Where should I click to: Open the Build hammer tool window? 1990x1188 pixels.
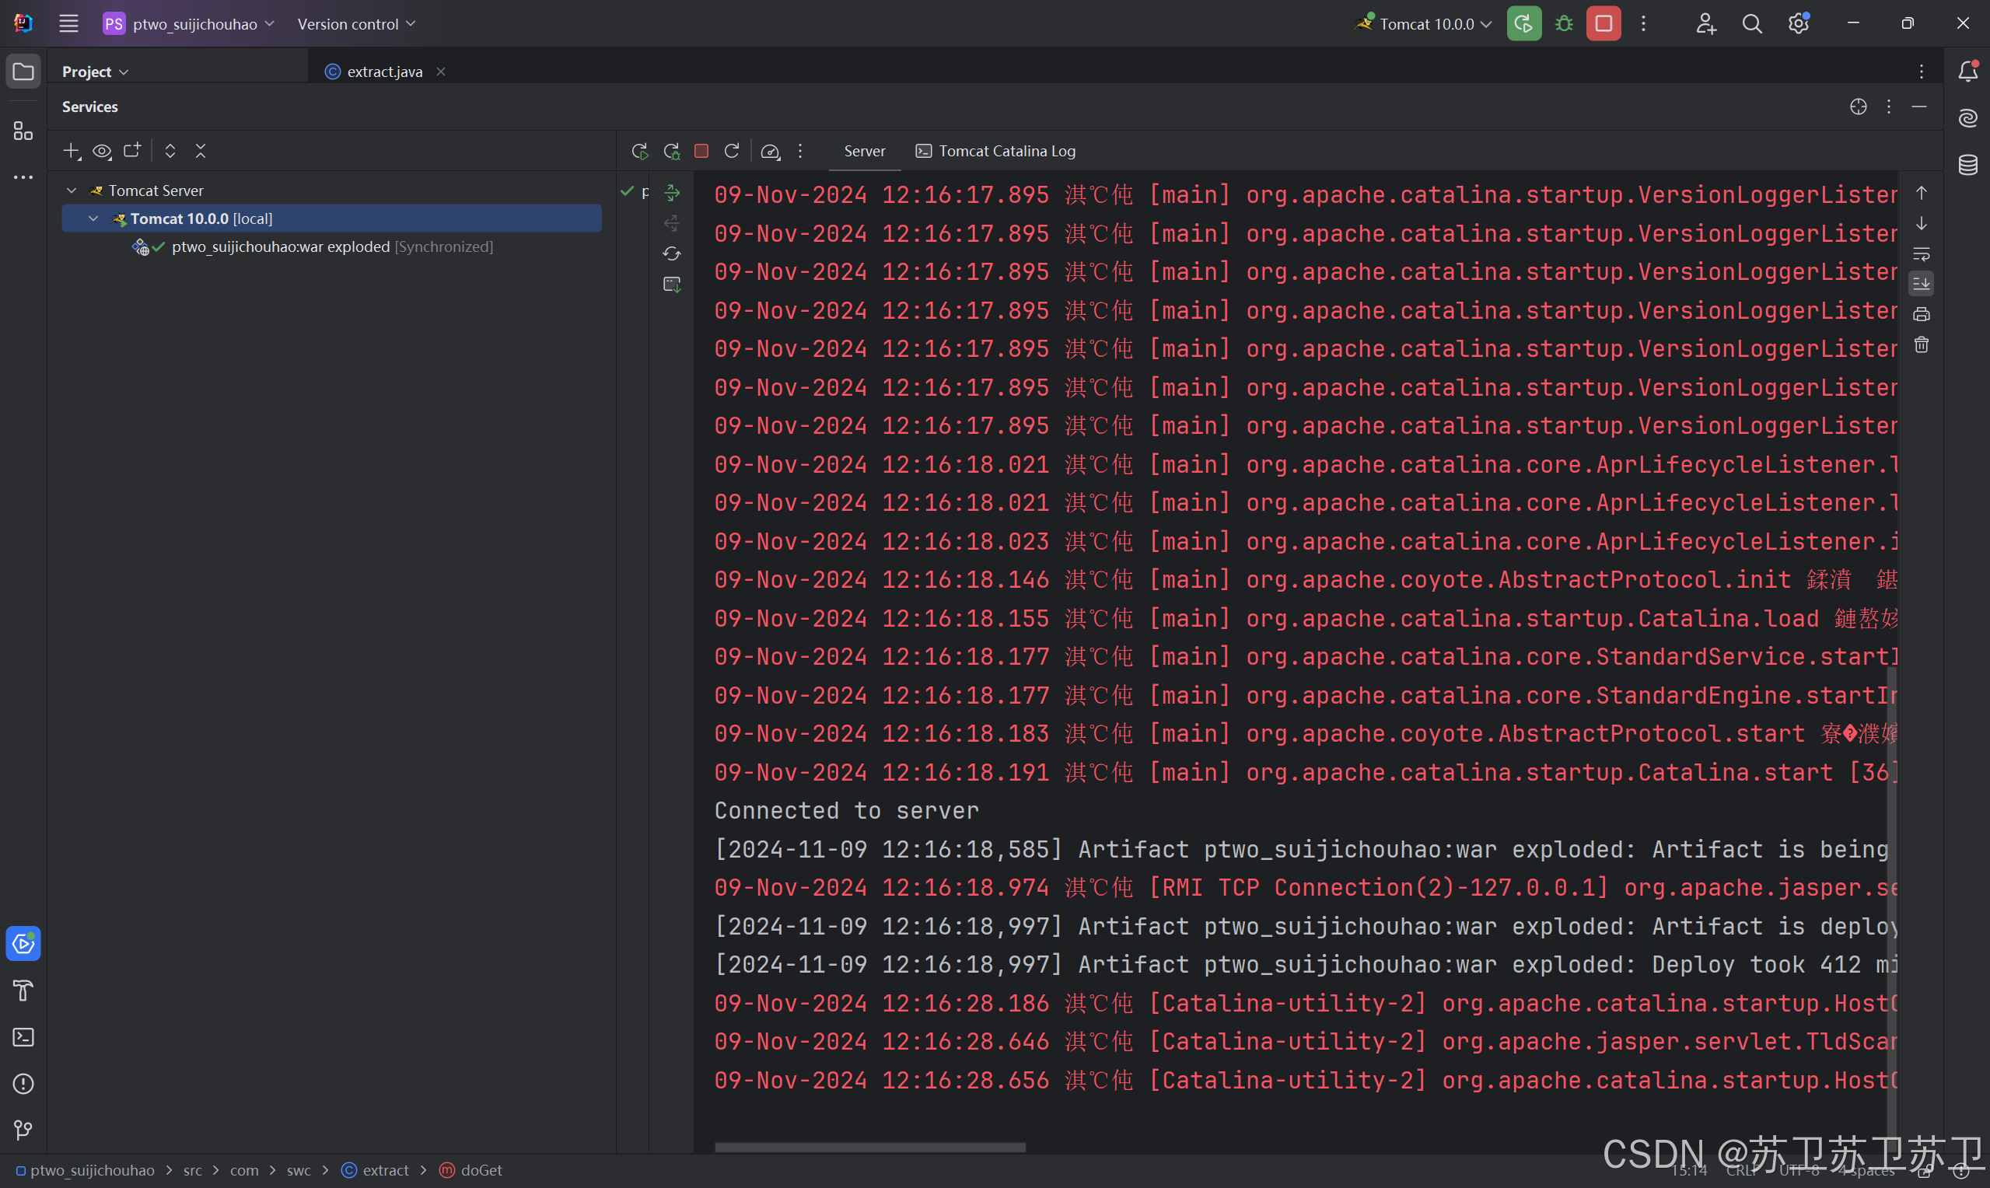pyautogui.click(x=23, y=991)
